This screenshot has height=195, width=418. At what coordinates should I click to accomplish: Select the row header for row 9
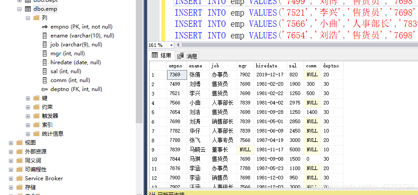[x=158, y=150]
